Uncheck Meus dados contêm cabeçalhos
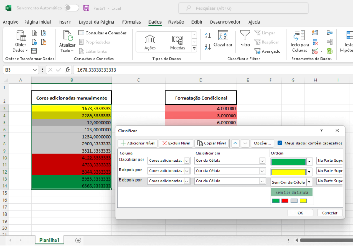Image resolution: width=353 pixels, height=246 pixels. coord(280,143)
